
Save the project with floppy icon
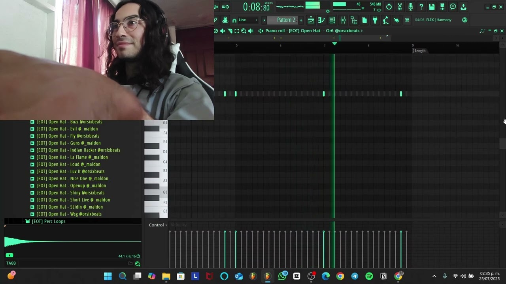coord(432,7)
